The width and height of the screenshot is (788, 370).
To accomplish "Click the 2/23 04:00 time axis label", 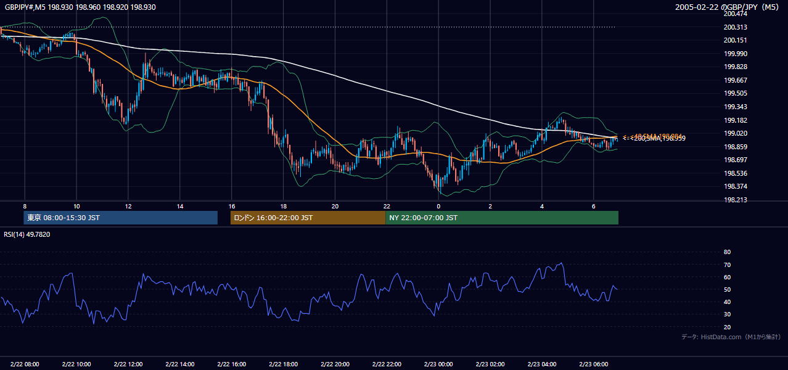I will click(543, 364).
